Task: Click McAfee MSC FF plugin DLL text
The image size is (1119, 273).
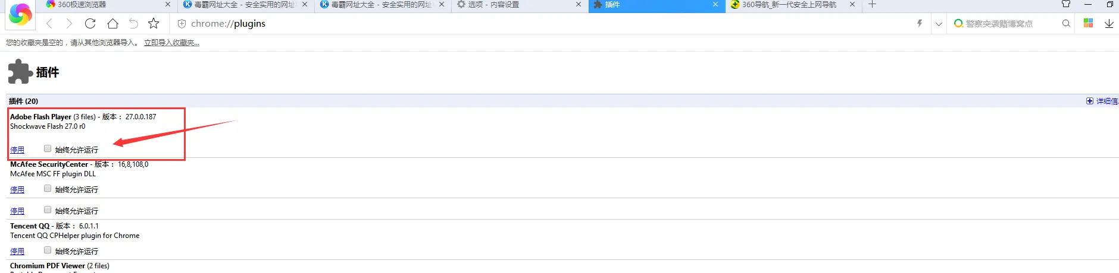Action: click(x=53, y=174)
